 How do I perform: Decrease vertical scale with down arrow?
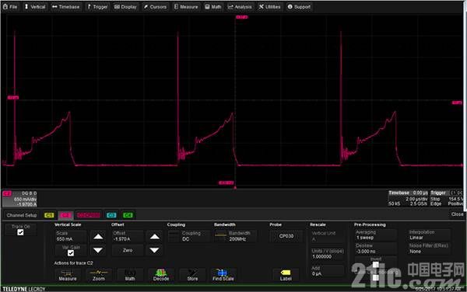tap(98, 250)
